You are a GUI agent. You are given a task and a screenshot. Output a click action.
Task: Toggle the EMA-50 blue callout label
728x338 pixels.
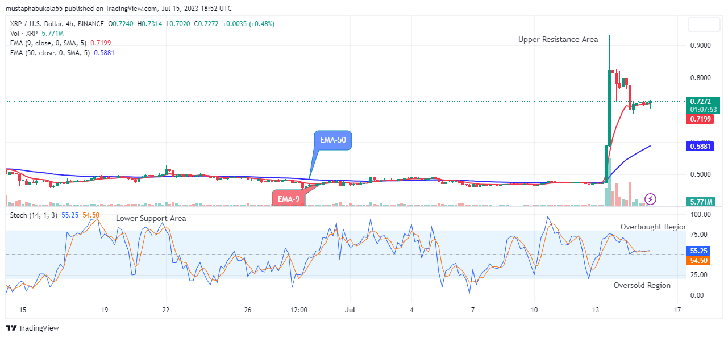point(334,139)
